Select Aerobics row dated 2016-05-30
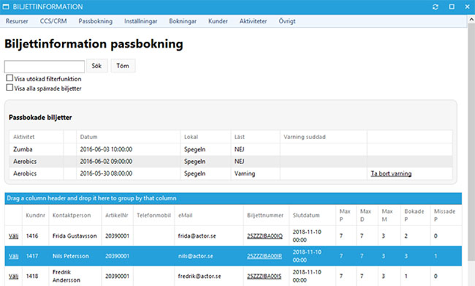The height and width of the screenshot is (286, 475). pyautogui.click(x=231, y=173)
